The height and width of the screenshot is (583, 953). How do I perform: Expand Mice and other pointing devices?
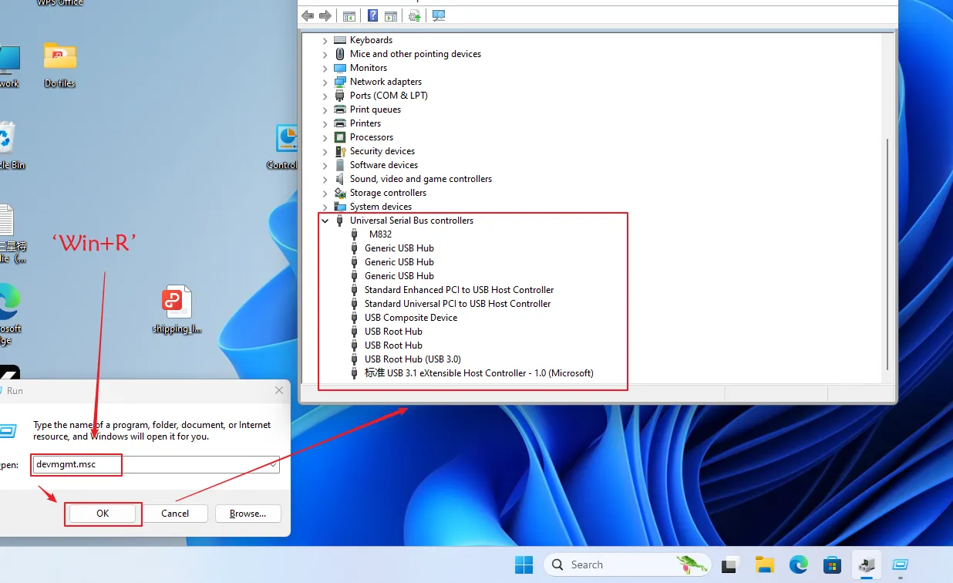click(x=325, y=54)
